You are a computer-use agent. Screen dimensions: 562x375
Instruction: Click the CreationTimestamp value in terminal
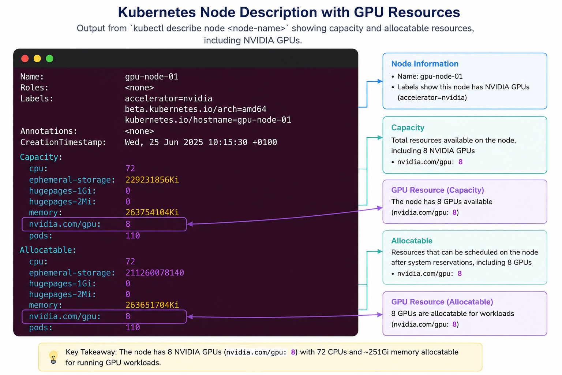pos(201,142)
